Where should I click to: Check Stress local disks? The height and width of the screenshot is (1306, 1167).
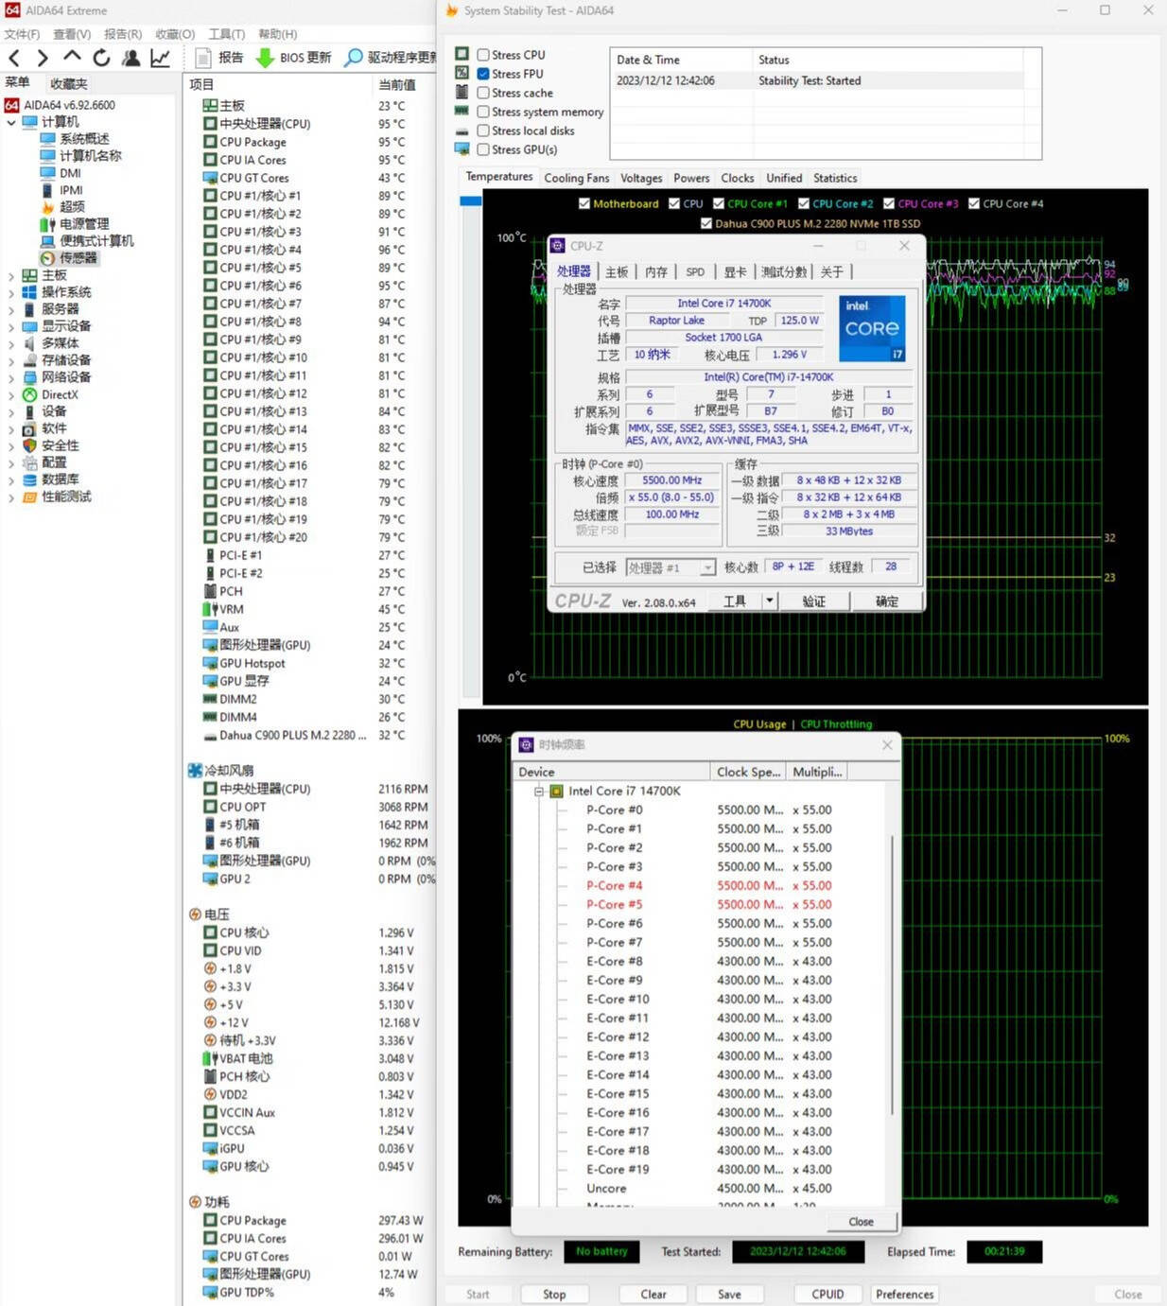click(483, 131)
